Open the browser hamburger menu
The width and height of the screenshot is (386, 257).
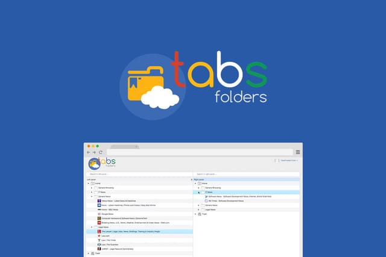[x=298, y=152]
